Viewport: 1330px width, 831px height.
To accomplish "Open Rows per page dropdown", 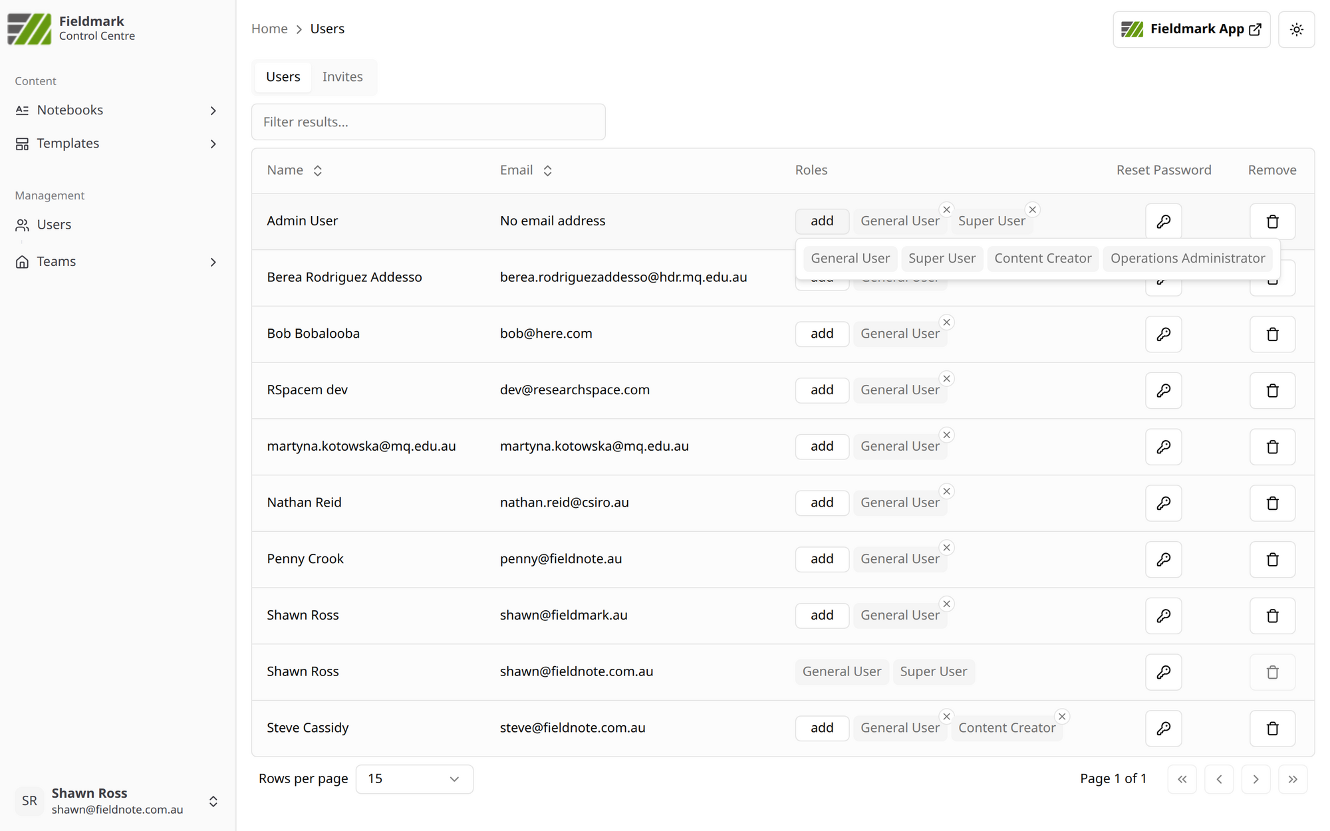I will [x=414, y=779].
